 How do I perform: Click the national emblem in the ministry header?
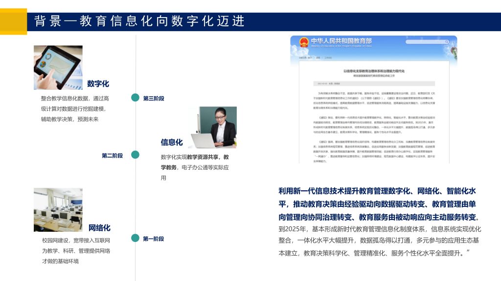click(302, 41)
